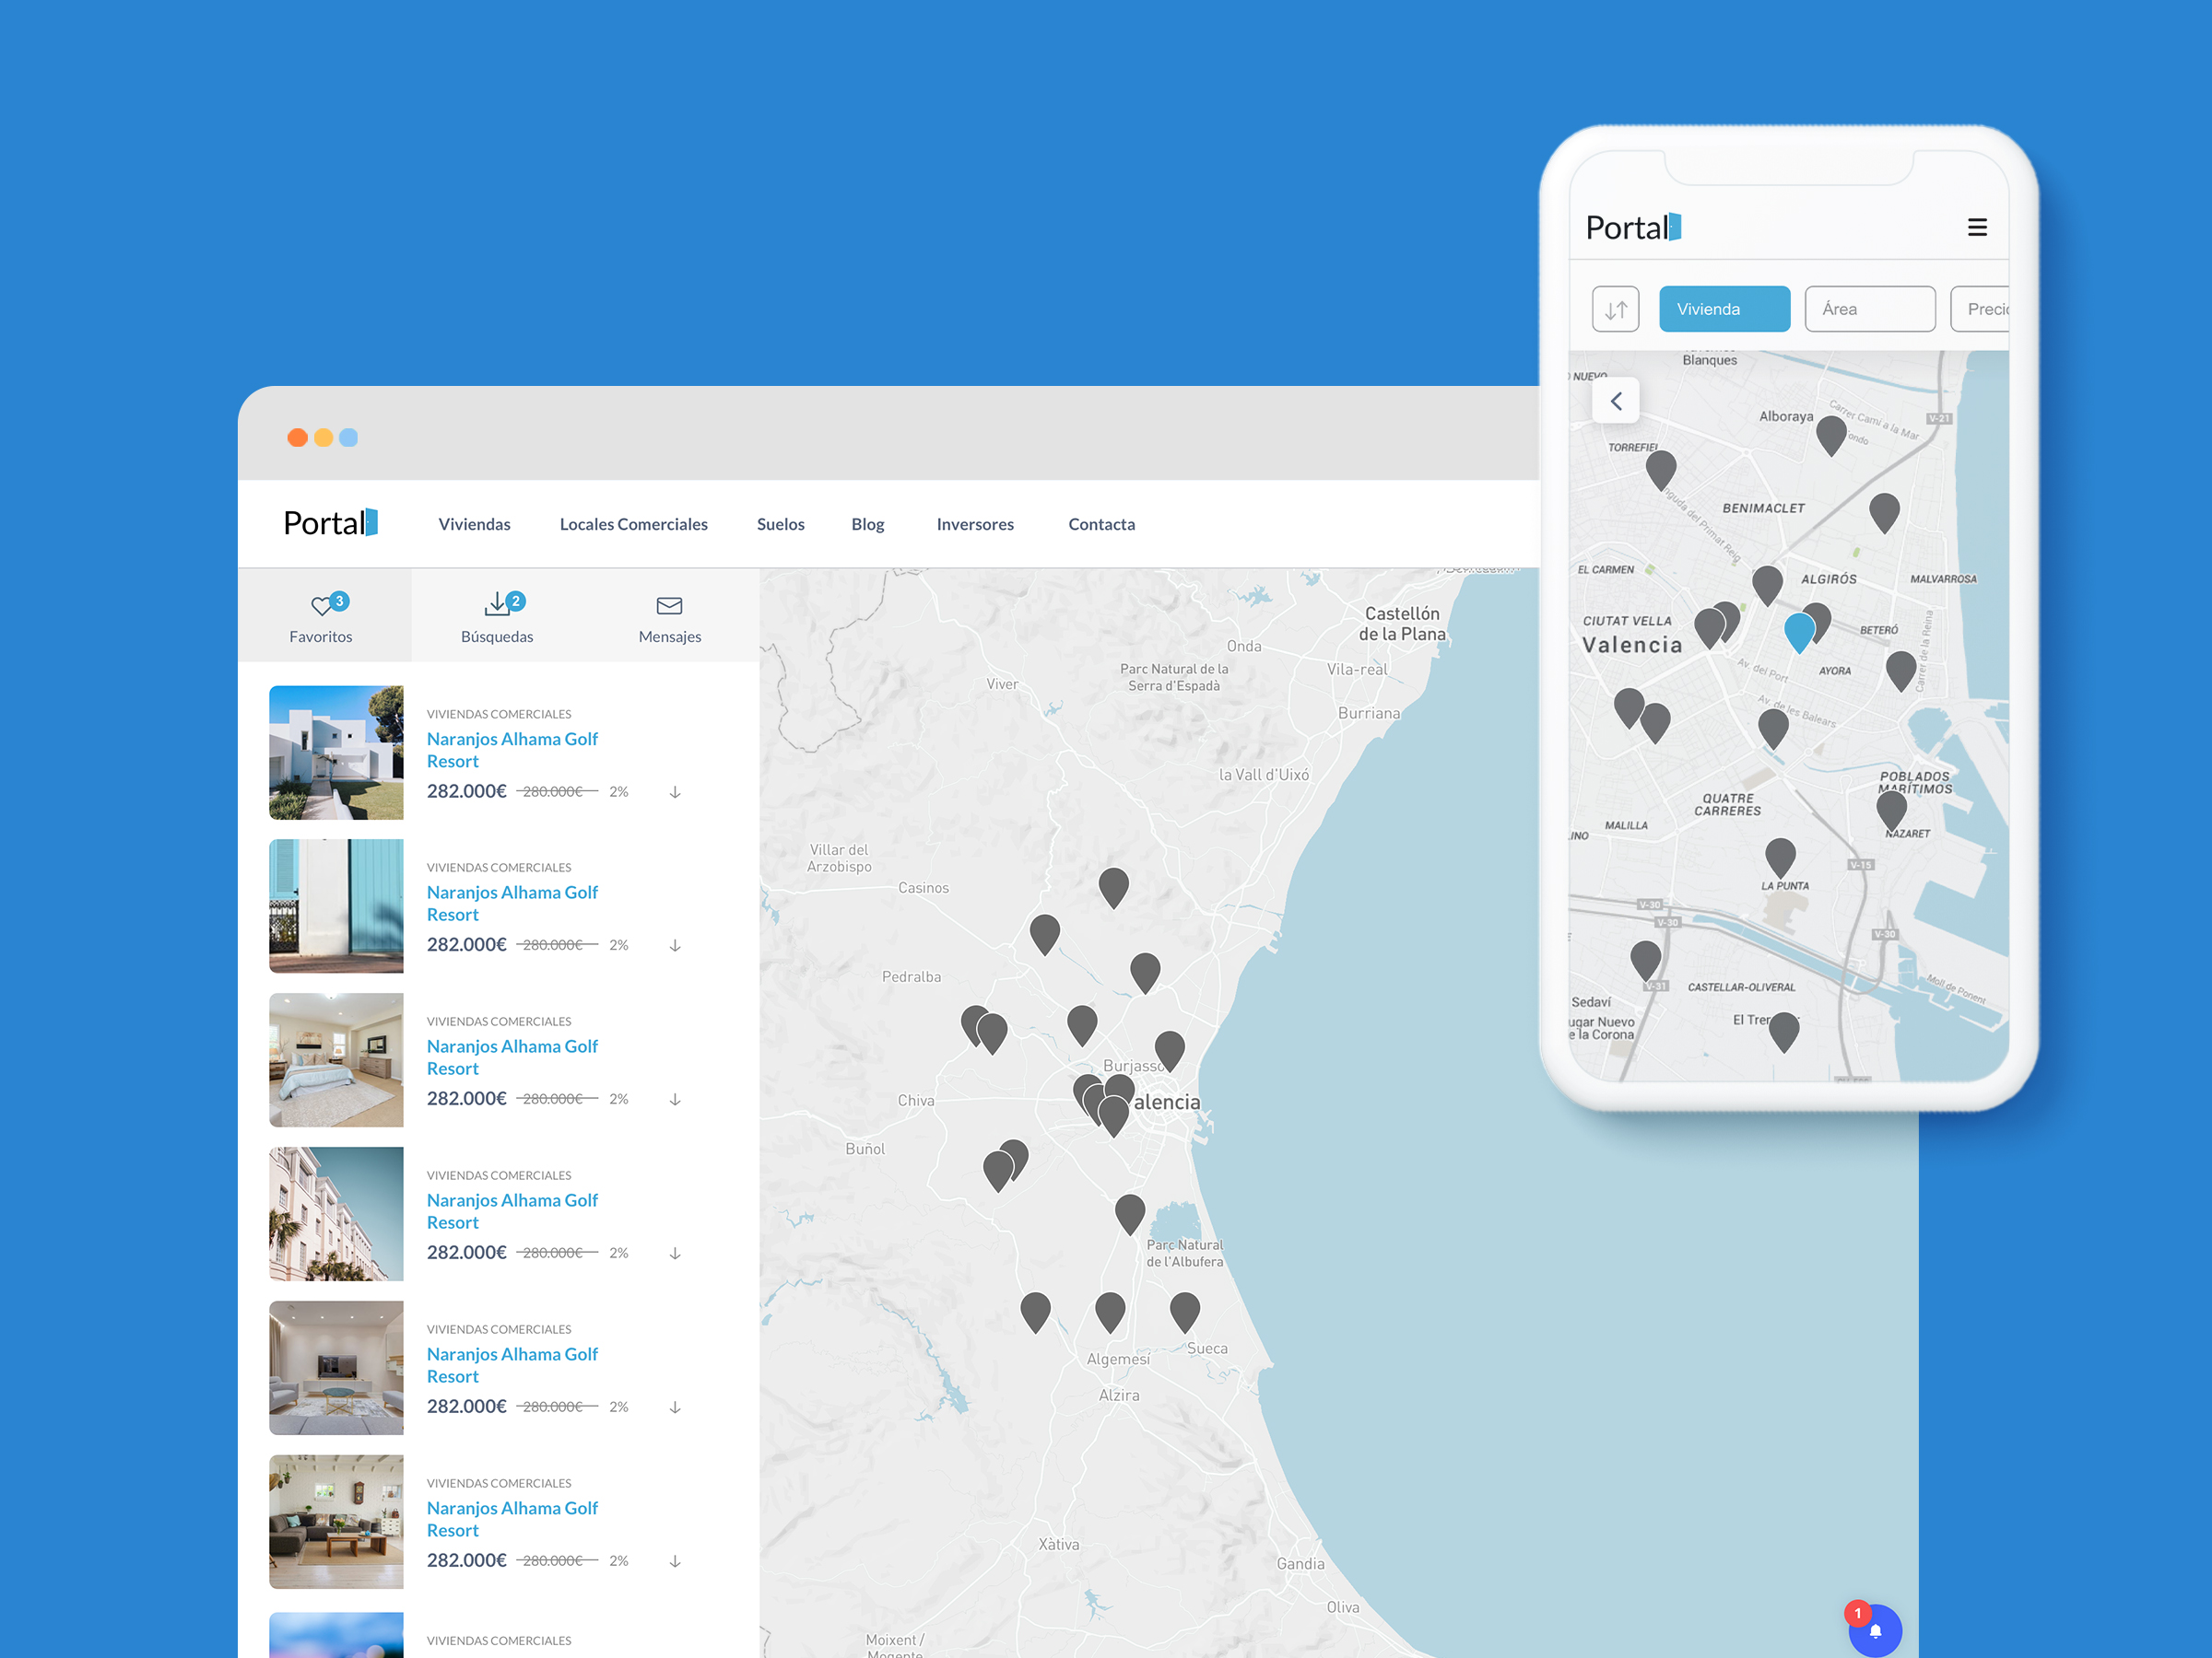Open the white villa listing thumbnail
Screen dimensions: 2212x1658
336,753
